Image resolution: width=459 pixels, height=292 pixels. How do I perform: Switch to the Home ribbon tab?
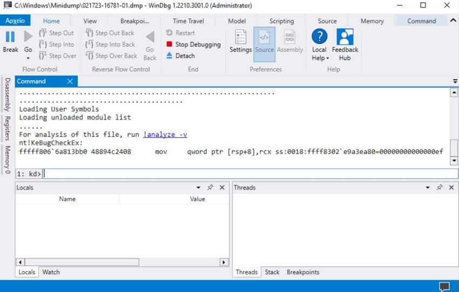coord(51,21)
